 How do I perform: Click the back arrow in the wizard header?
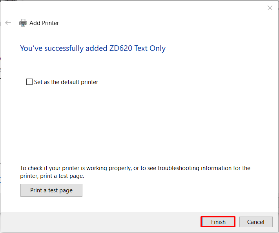[x=8, y=23]
